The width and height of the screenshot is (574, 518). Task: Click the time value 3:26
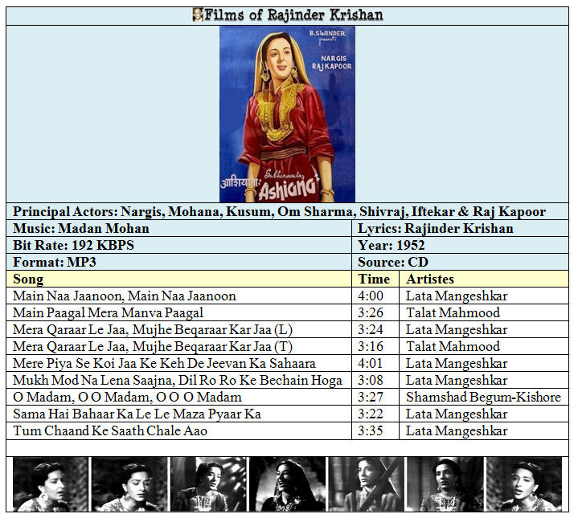[x=371, y=312]
